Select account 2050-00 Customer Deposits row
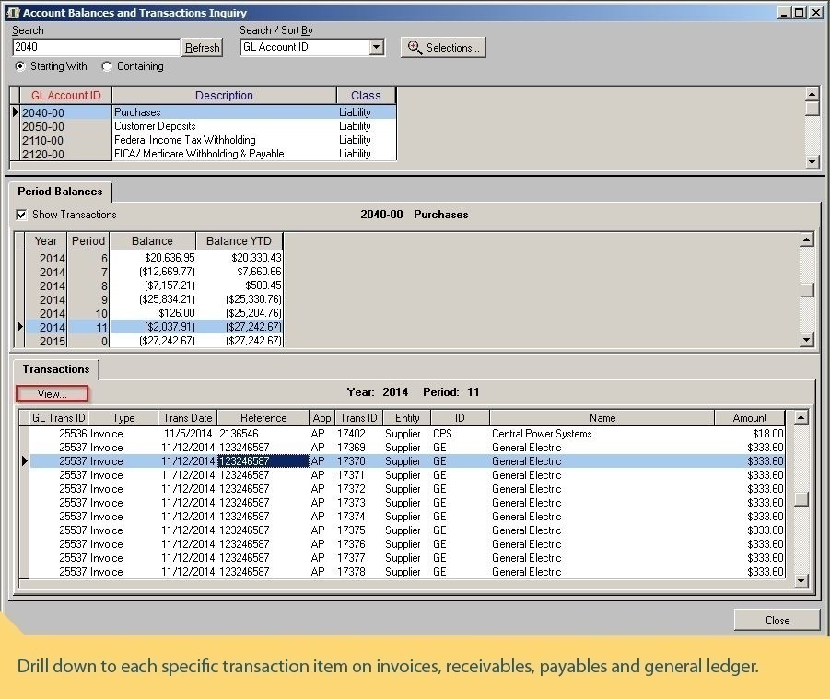Viewport: 830px width, 699px height. pyautogui.click(x=156, y=126)
